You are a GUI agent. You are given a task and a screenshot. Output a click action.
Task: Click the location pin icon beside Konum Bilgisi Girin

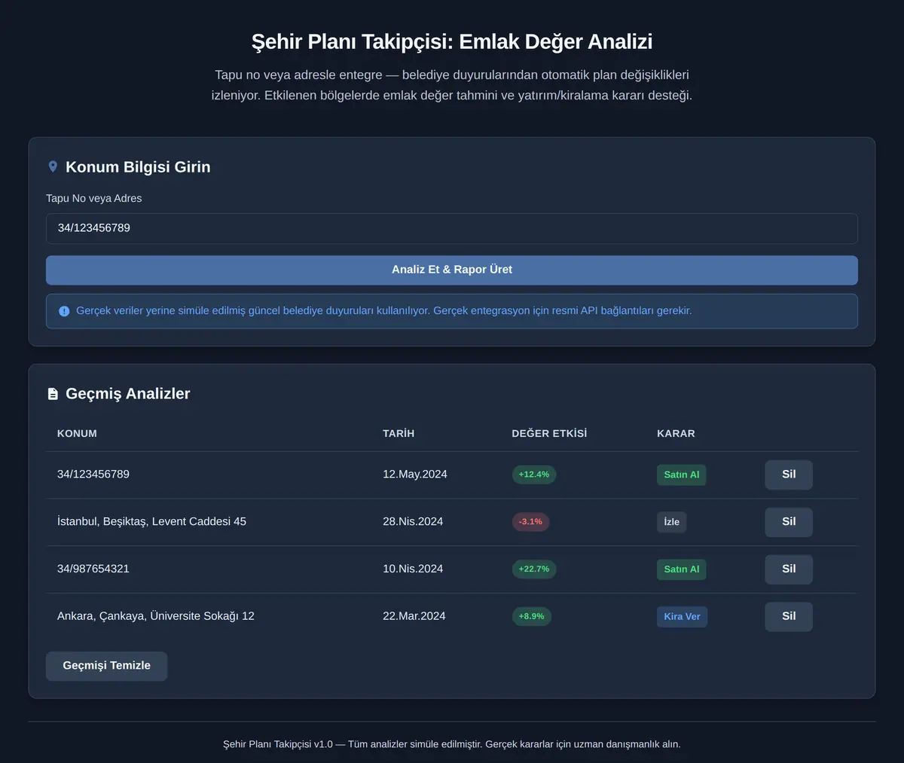(53, 166)
